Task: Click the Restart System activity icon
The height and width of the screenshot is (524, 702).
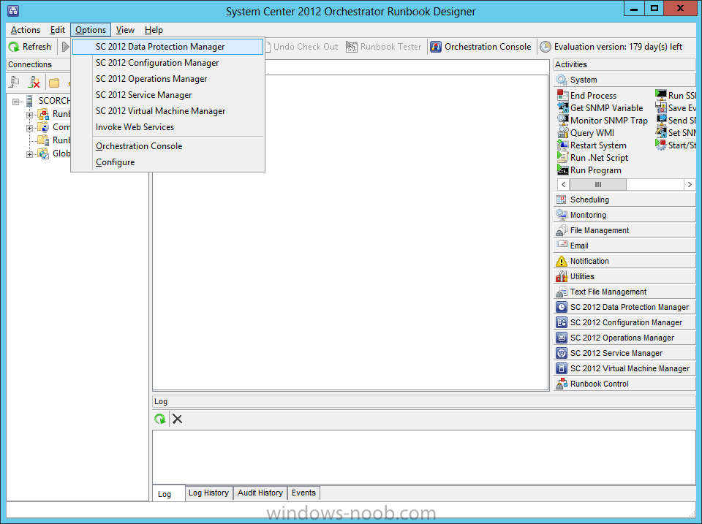Action: (x=562, y=145)
